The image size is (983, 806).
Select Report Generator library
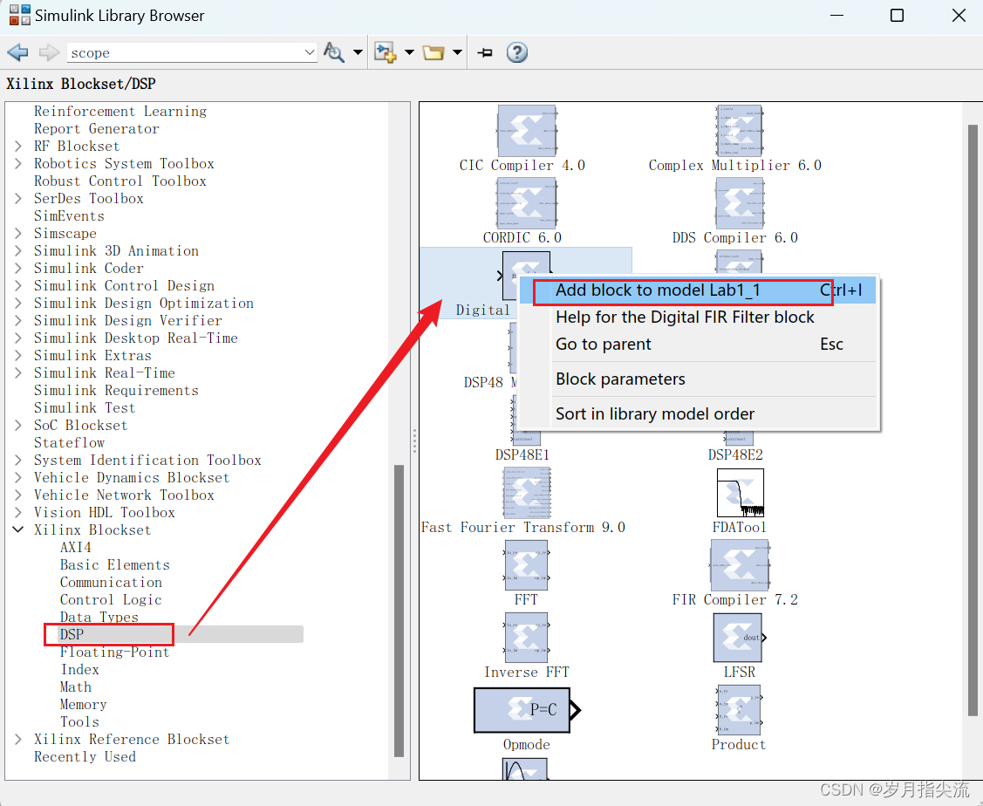coord(97,128)
